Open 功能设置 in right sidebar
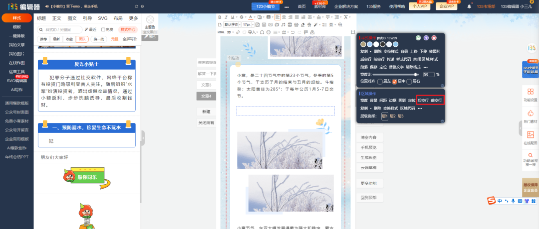The image size is (539, 229). point(530,95)
